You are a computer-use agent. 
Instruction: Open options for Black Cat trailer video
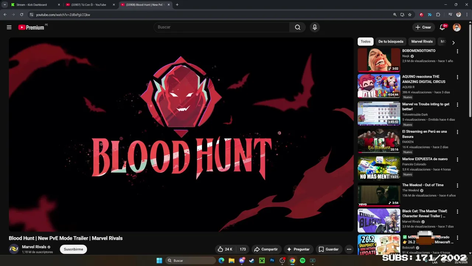[457, 212]
